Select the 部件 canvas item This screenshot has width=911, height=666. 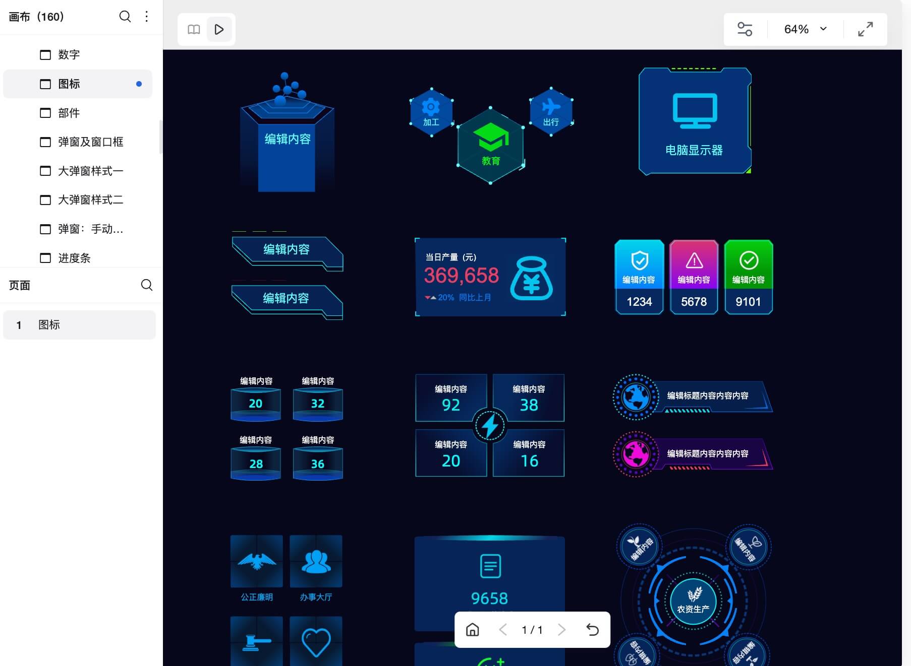pos(69,113)
